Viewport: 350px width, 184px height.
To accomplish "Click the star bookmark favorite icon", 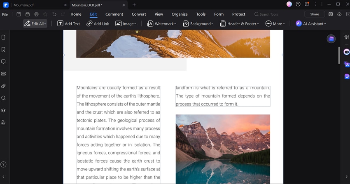I will pyautogui.click(x=45, y=14).
